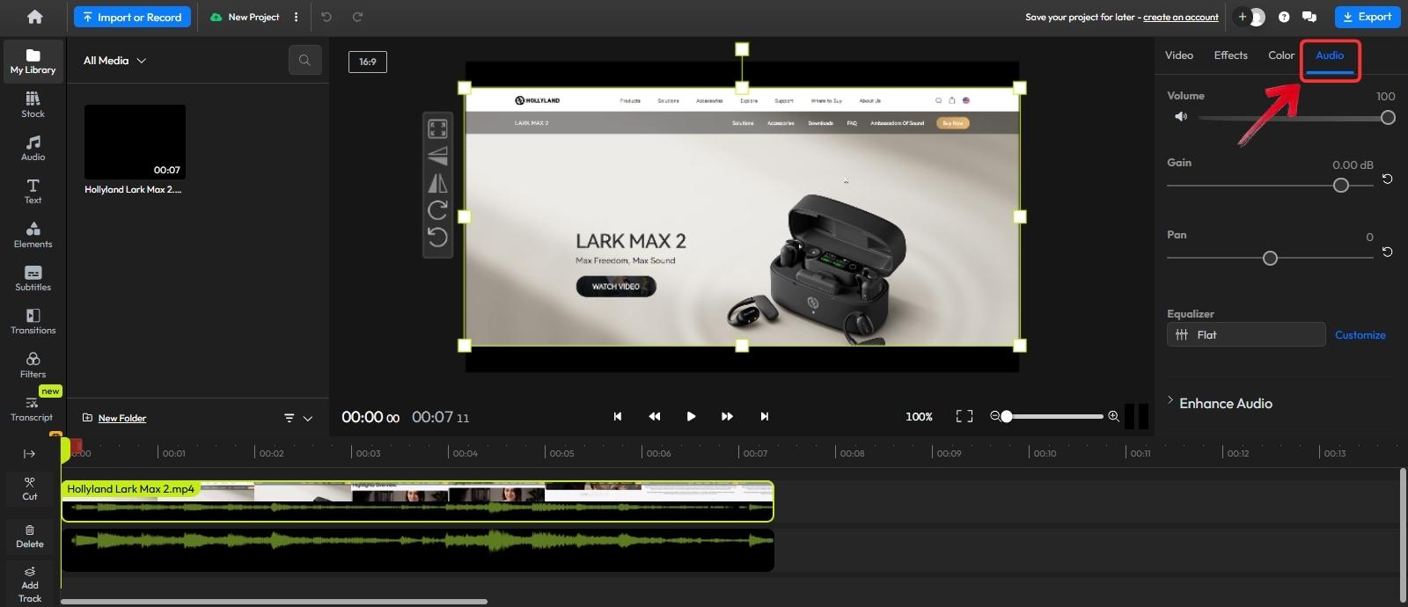Click the Customize equalizer link

tap(1360, 334)
